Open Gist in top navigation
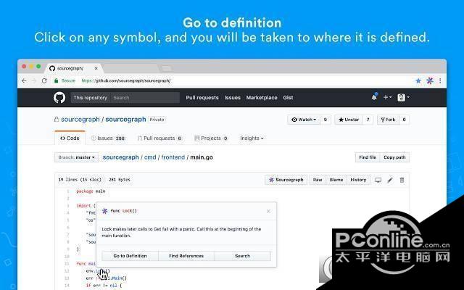Image resolution: width=464 pixels, height=290 pixels. (288, 97)
